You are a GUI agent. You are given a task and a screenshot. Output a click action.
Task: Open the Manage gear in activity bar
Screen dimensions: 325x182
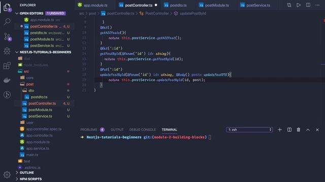[x=7, y=174]
